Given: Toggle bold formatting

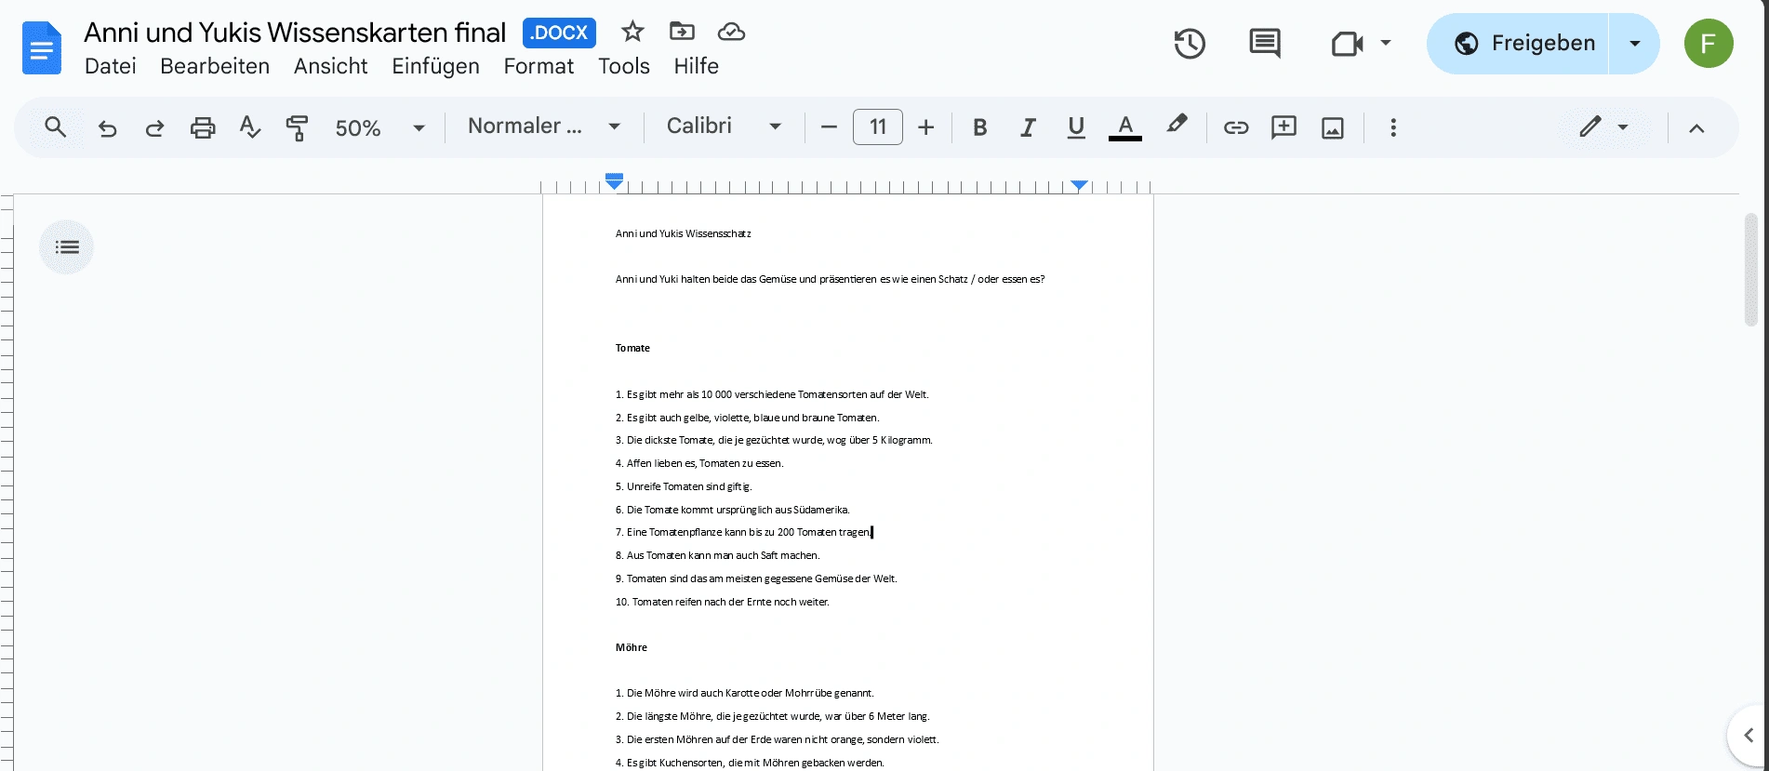Looking at the screenshot, I should tap(979, 127).
